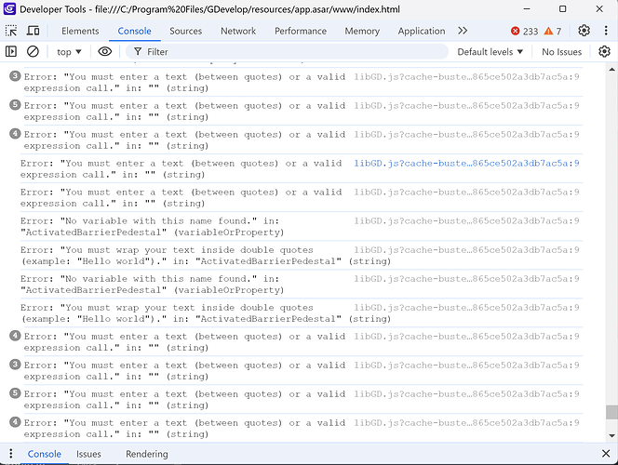618x465 pixels.
Task: Select the Console tab in bottom drawer
Action: point(44,454)
